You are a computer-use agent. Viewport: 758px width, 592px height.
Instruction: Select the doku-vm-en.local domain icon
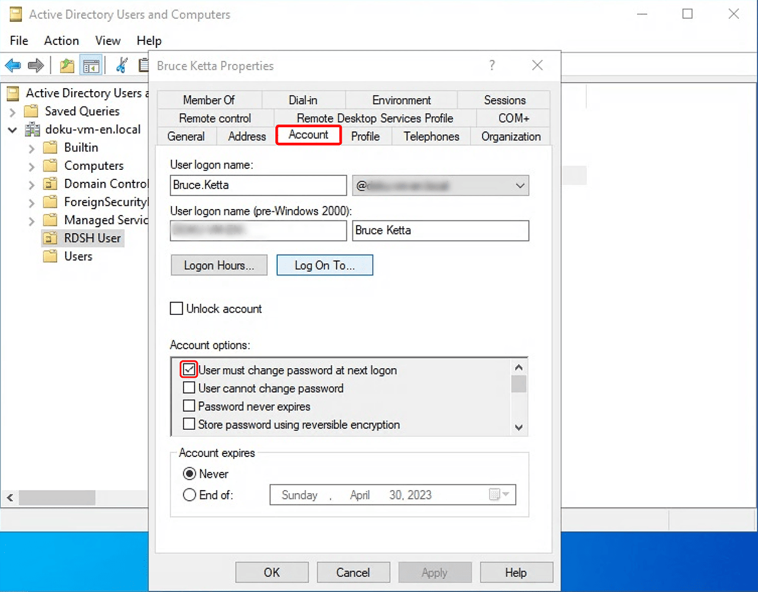click(33, 130)
